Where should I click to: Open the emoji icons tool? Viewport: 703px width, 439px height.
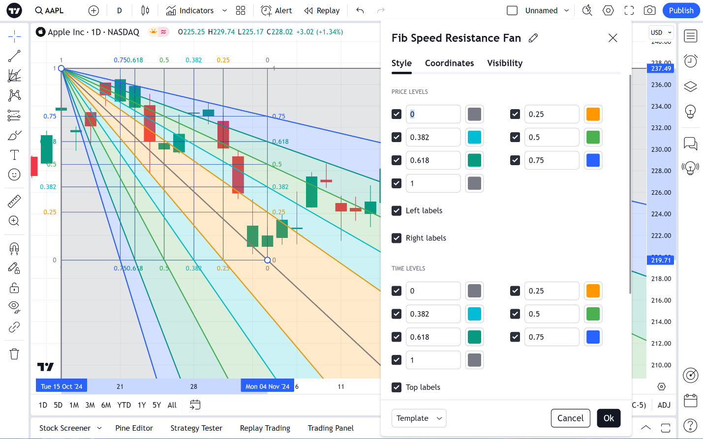(14, 175)
